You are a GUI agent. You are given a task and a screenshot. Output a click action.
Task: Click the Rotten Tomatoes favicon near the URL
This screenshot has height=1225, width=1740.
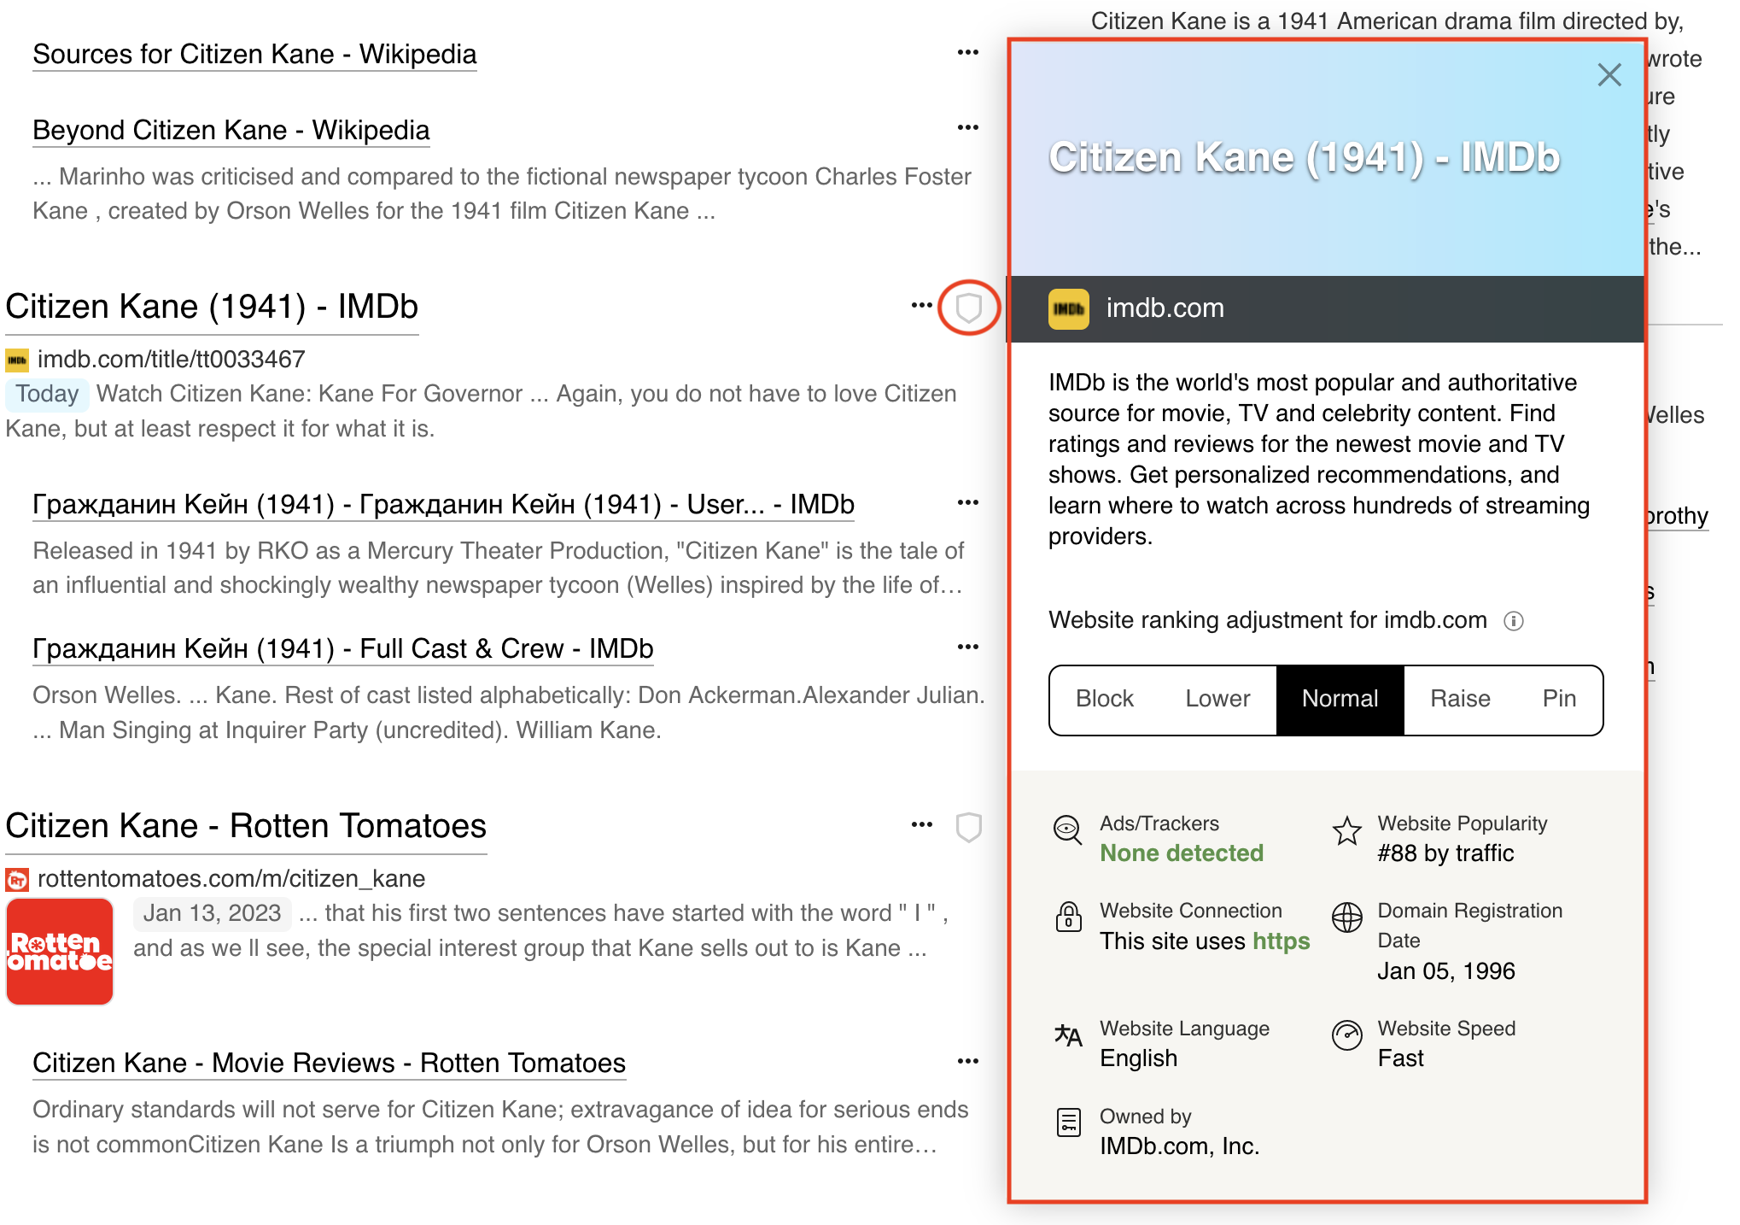coord(16,878)
